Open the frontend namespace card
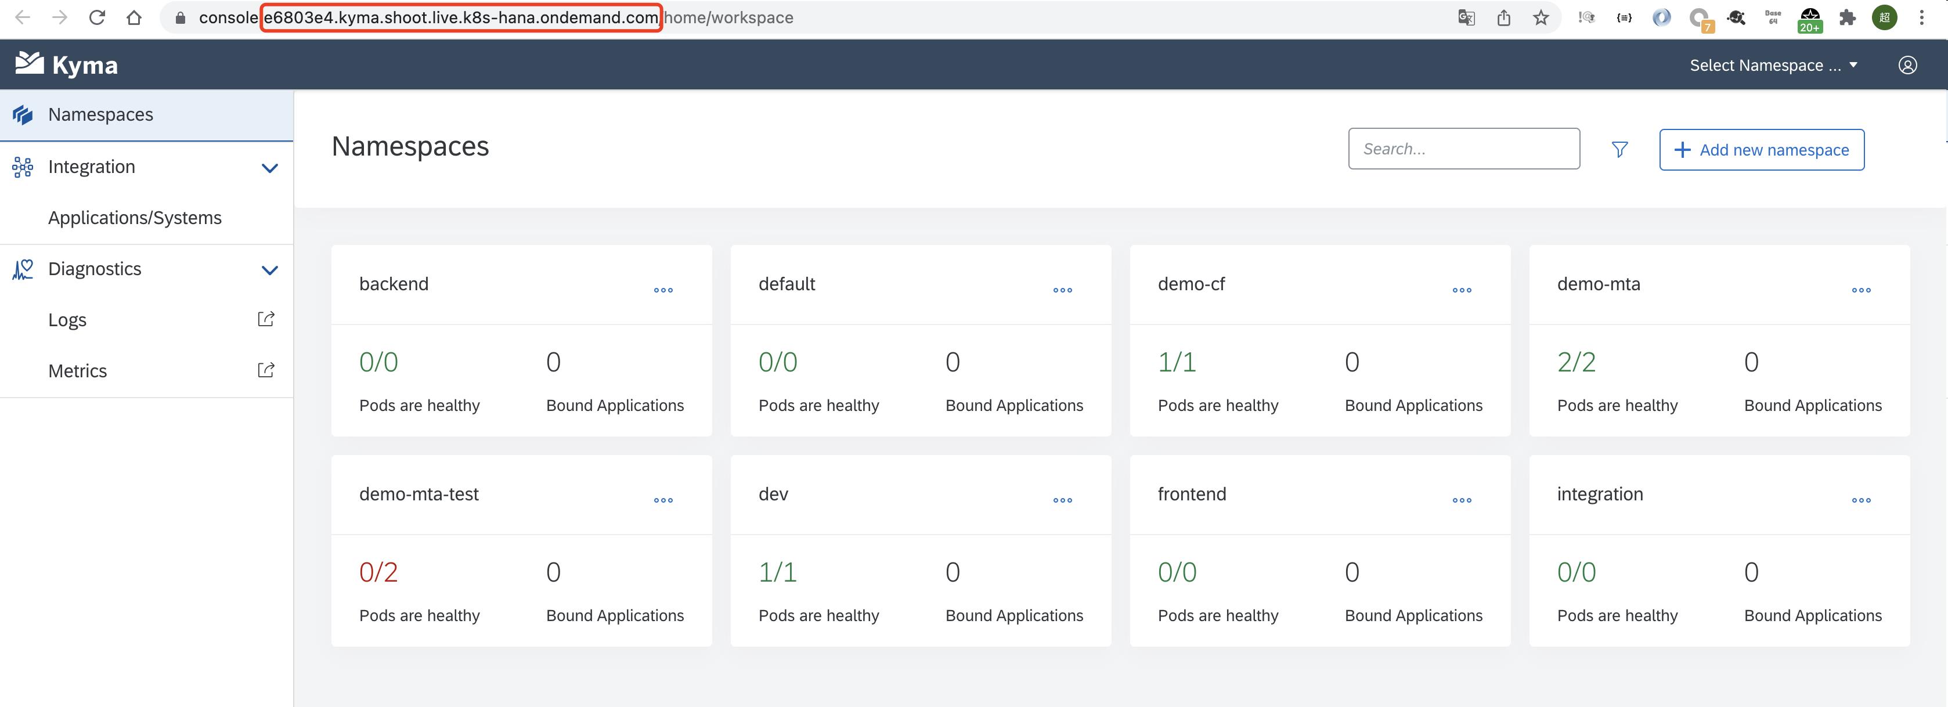The image size is (1948, 707). (1319, 550)
